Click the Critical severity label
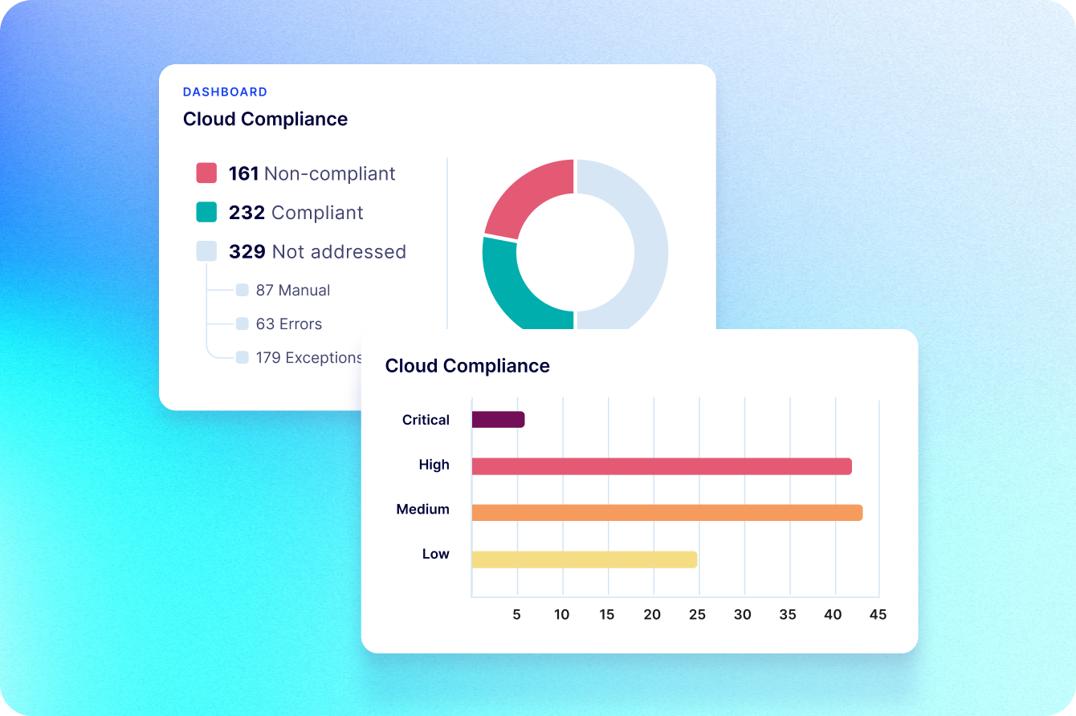This screenshot has height=716, width=1076. tap(426, 419)
